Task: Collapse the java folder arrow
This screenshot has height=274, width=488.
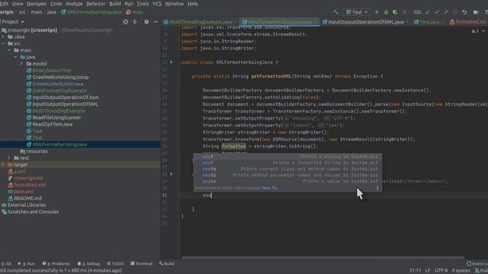Action: point(15,57)
